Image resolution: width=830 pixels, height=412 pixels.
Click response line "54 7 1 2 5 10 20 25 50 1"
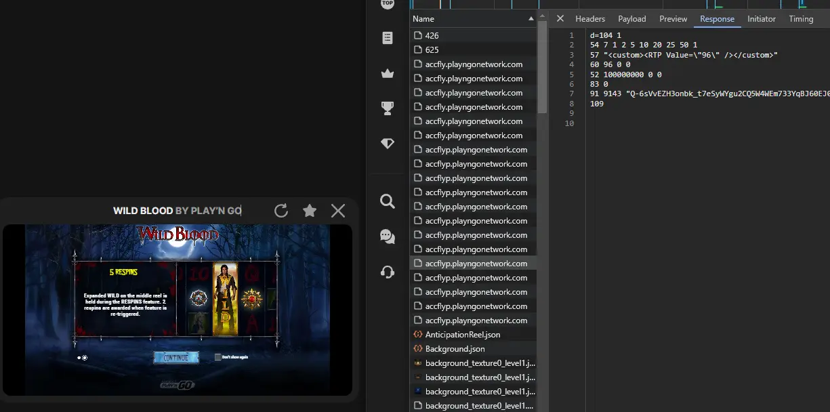coord(644,45)
